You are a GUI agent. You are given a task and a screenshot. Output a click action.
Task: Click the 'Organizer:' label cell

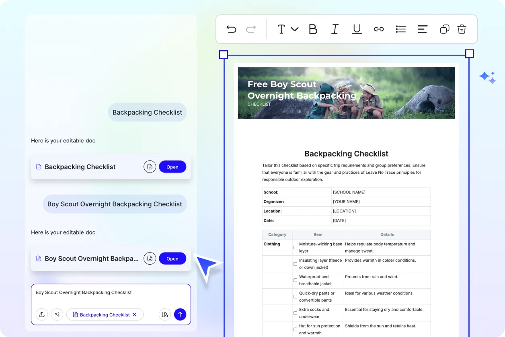[297, 201]
